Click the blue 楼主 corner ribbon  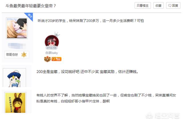coord(29,16)
